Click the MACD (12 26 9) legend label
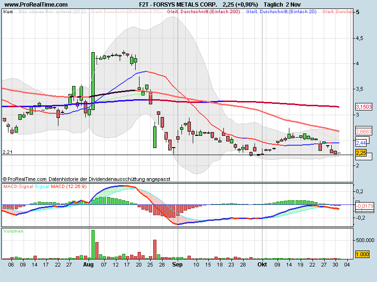377x282 pixels. tap(69, 186)
